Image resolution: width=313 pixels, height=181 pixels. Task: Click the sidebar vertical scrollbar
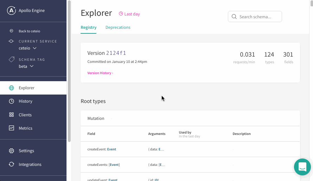69,70
